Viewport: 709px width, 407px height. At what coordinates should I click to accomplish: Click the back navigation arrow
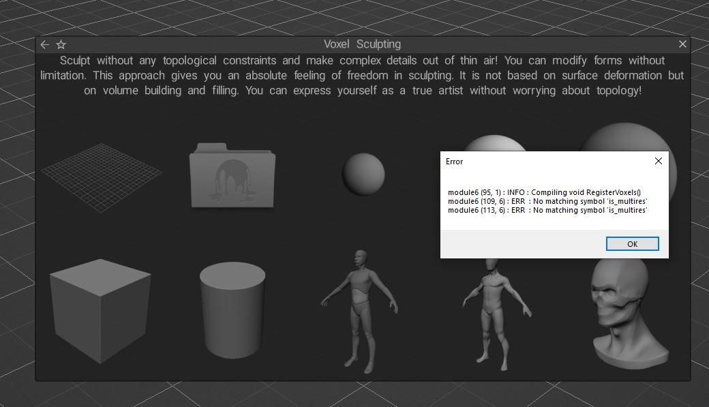click(44, 44)
